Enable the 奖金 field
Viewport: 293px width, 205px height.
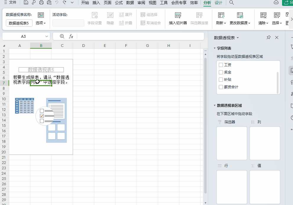[x=220, y=72]
